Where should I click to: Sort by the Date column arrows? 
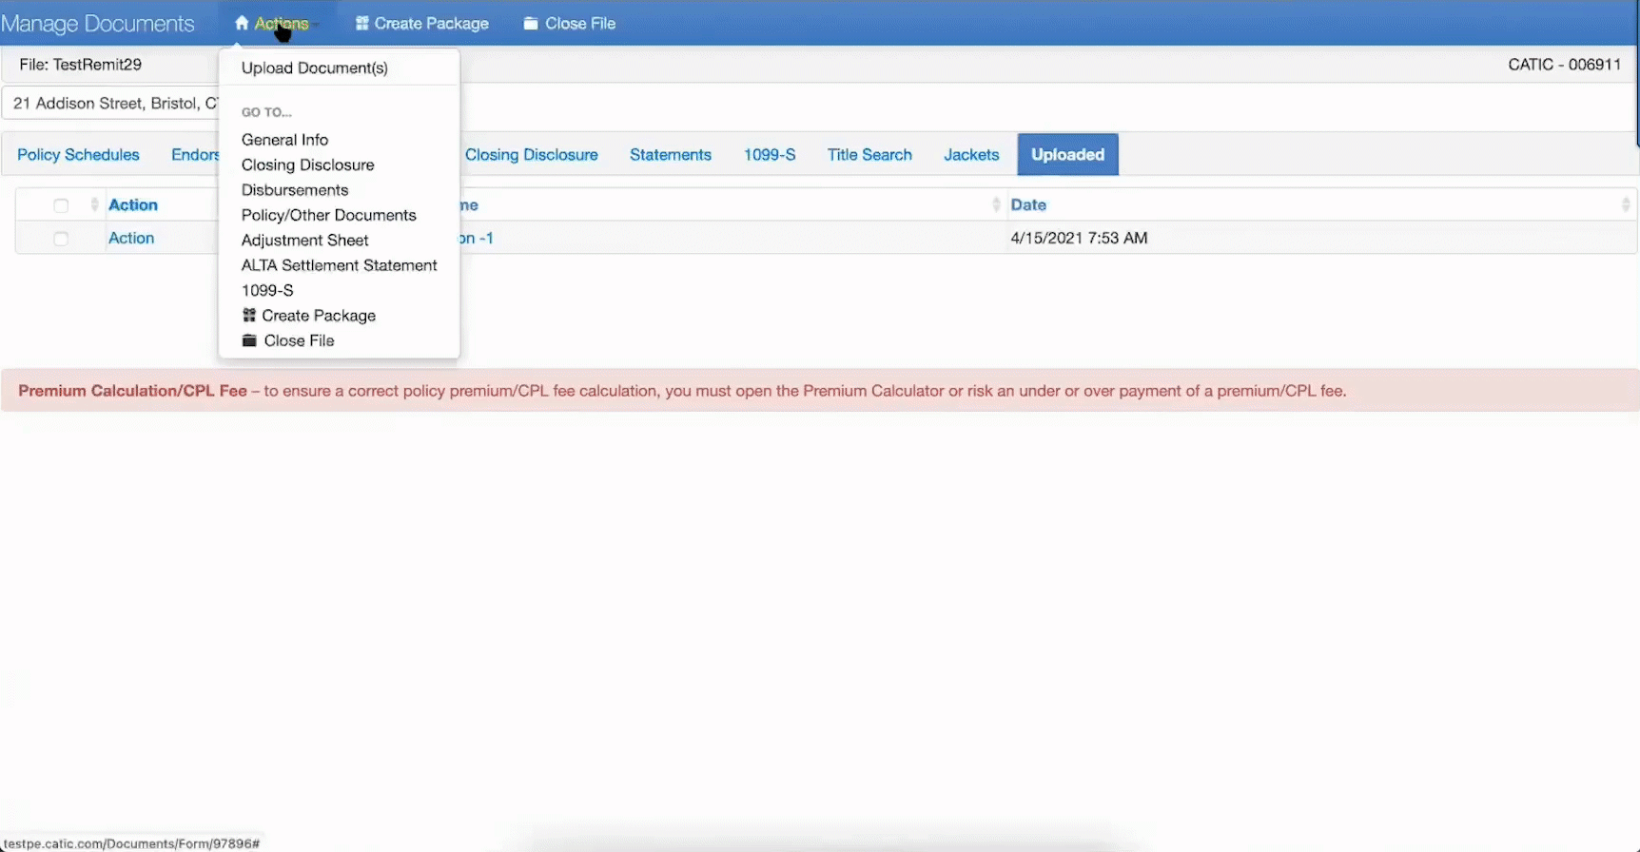1626,204
